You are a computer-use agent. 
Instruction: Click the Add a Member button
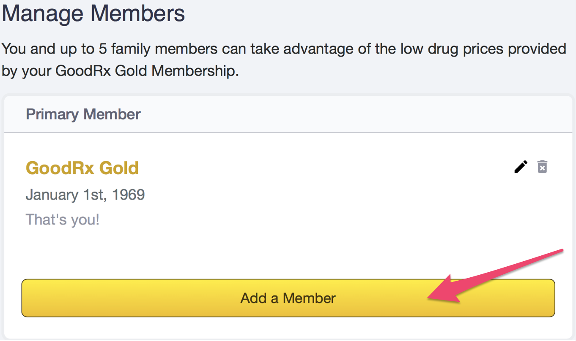[288, 298]
